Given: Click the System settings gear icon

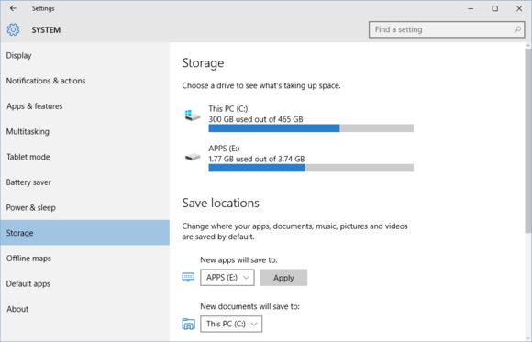Looking at the screenshot, I should click(13, 30).
